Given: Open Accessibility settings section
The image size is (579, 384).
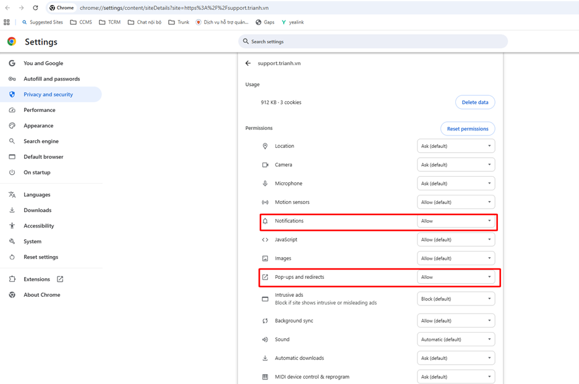Looking at the screenshot, I should 51,226.
